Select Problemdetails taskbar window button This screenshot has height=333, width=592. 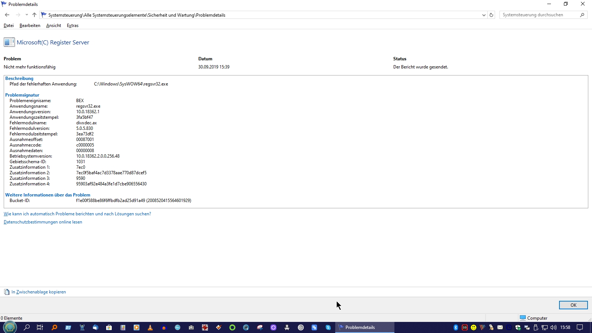click(365, 327)
